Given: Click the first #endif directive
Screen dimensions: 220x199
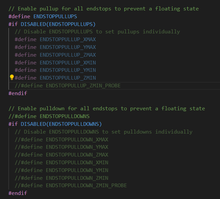Looking at the screenshot, I should (18, 93).
